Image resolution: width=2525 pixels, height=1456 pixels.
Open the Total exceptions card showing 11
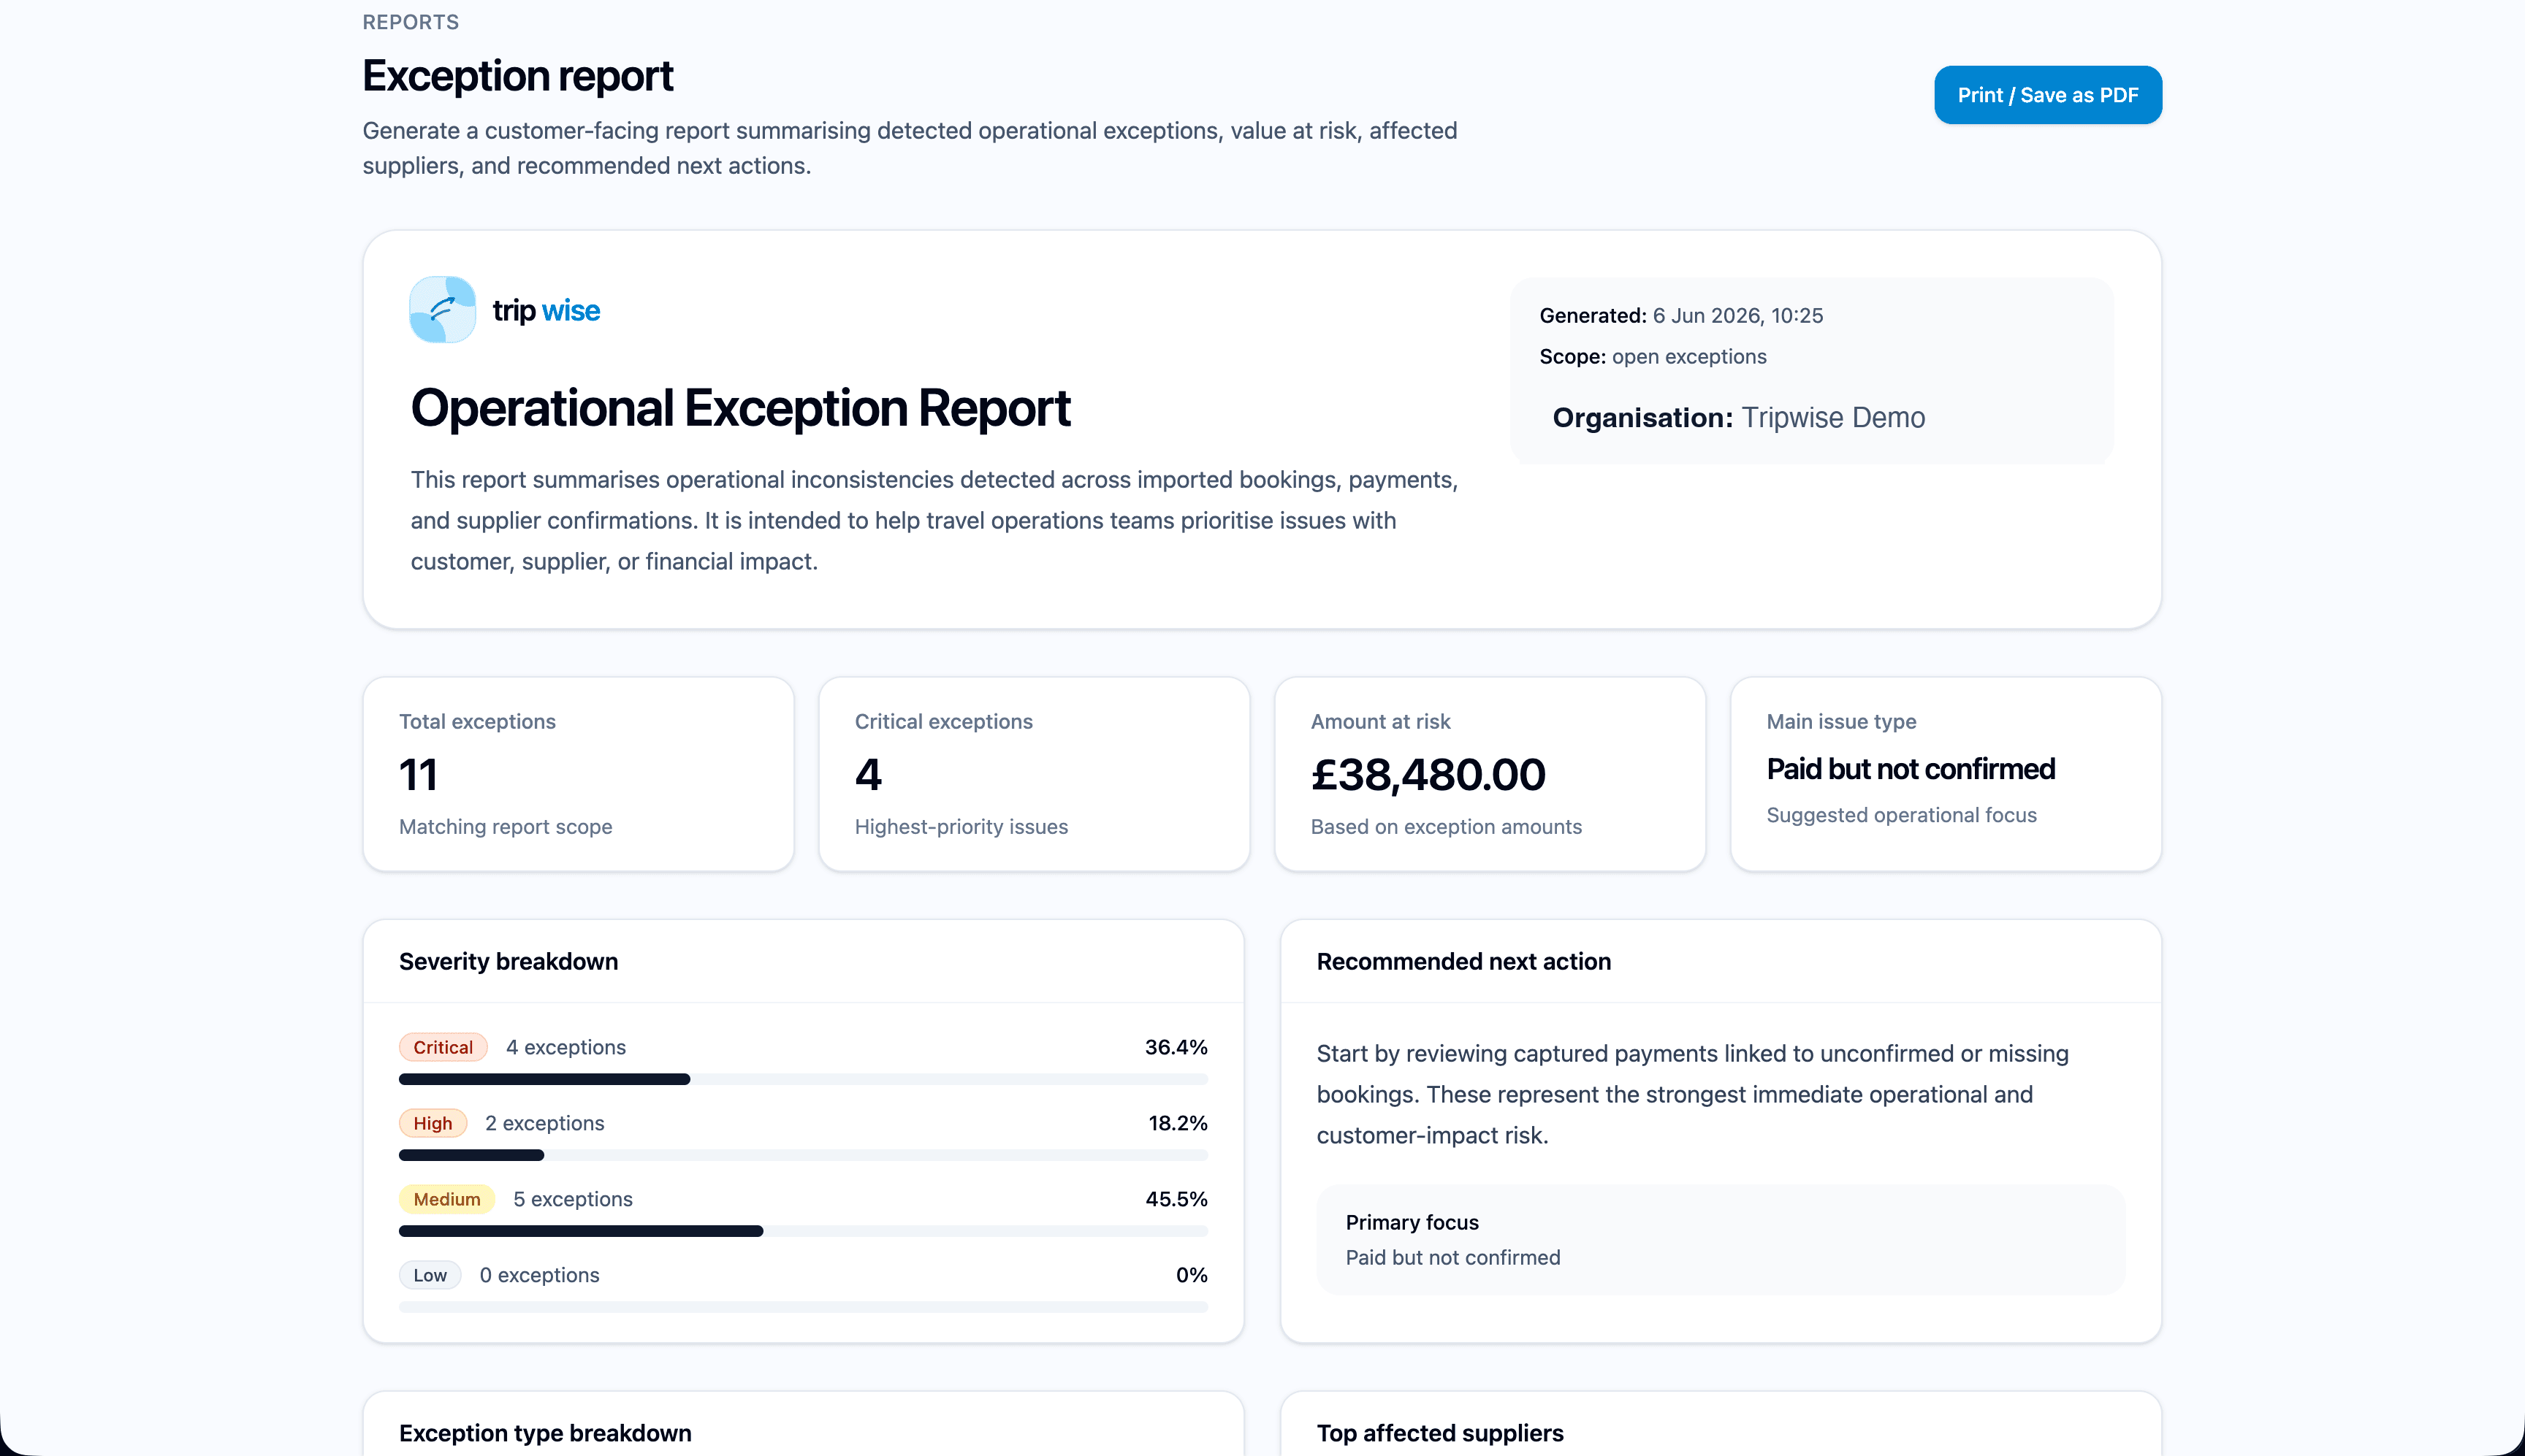[578, 774]
